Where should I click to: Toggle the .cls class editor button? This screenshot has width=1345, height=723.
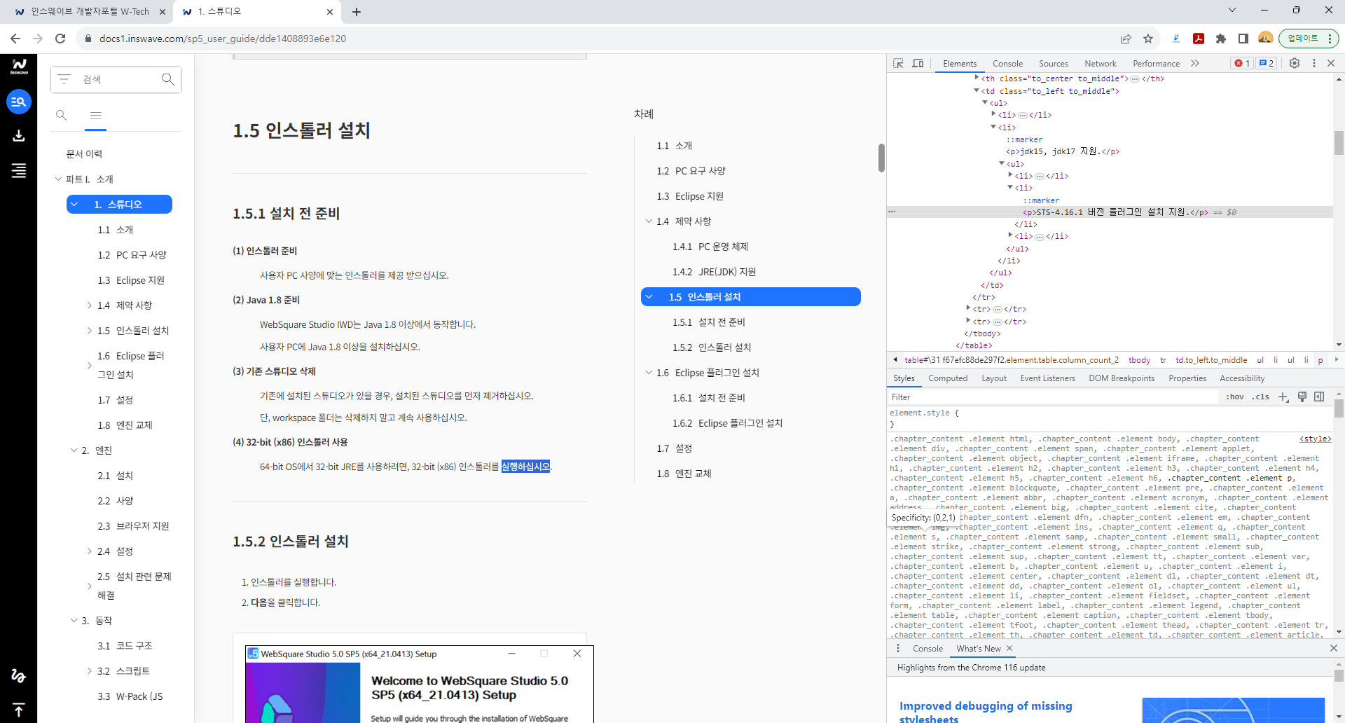click(1262, 397)
